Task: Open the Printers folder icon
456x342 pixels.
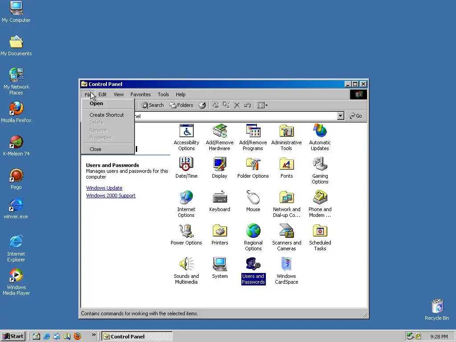Action: [220, 235]
